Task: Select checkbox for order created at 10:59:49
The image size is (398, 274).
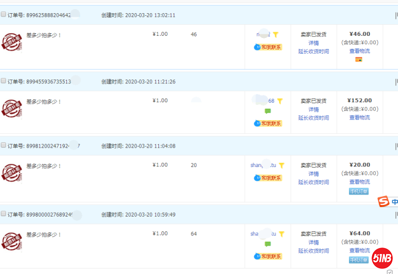Action: (x=4, y=214)
